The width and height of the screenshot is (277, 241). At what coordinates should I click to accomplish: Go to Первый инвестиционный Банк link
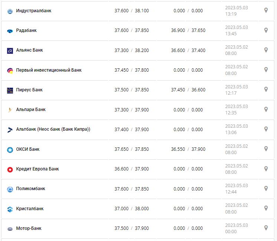pos(49,70)
